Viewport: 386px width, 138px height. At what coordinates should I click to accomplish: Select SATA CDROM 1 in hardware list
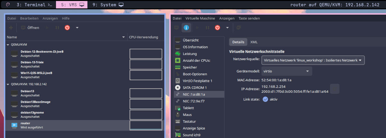pos(199,87)
